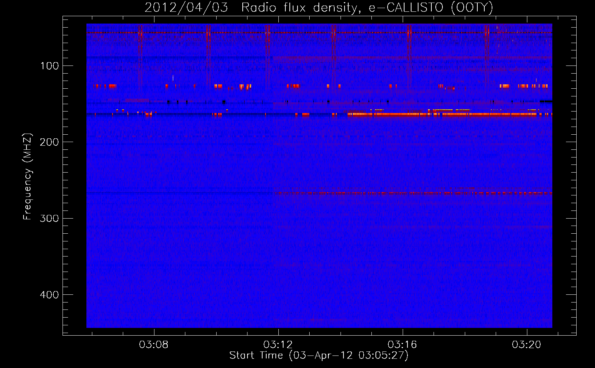Image resolution: width=595 pixels, height=368 pixels.
Task: Click the 03:20 time tick label
Action: pos(527,345)
